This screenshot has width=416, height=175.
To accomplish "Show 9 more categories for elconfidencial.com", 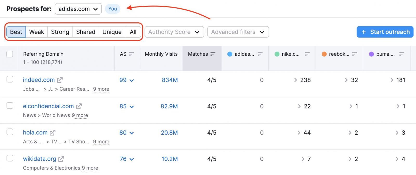I will [80, 115].
